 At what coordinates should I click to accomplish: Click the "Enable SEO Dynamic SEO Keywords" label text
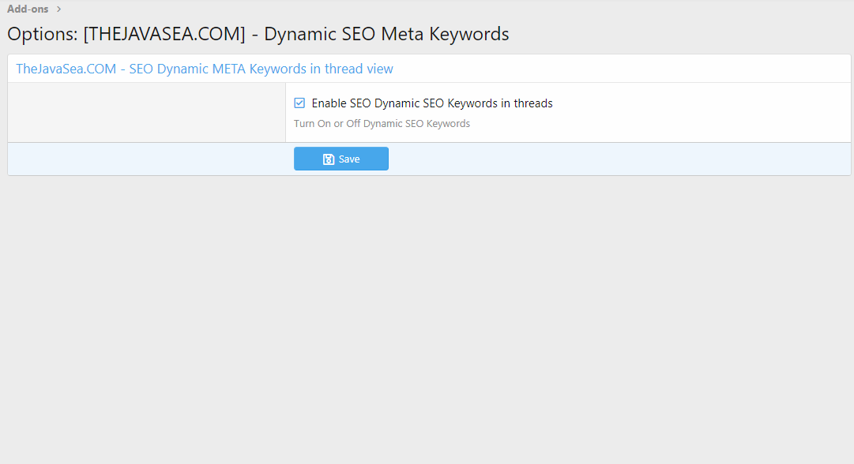(x=405, y=103)
